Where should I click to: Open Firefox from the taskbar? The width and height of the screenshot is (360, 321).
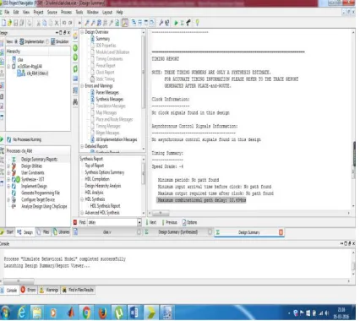click(102, 313)
